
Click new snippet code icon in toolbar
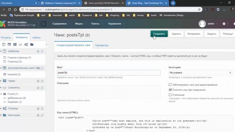21,44
